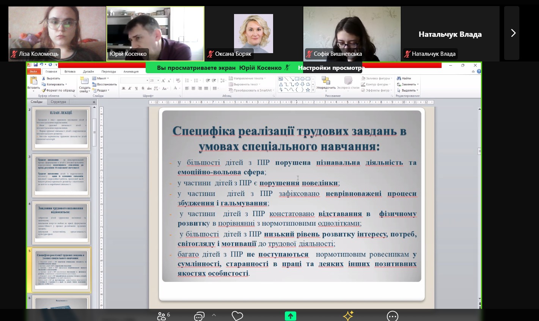539x321 pixels.
Task: Select the ПЛАН ЛЕКЦІЇ slide thumbnail
Action: click(x=61, y=127)
